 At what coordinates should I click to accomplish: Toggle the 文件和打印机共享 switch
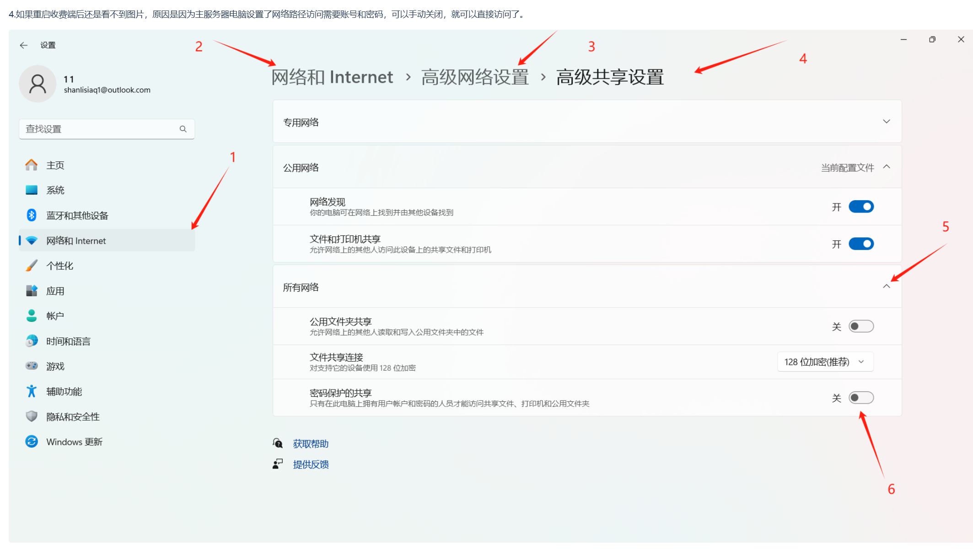[x=861, y=244]
